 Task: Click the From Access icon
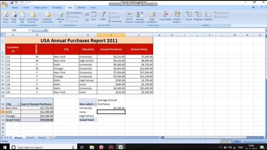5,17
